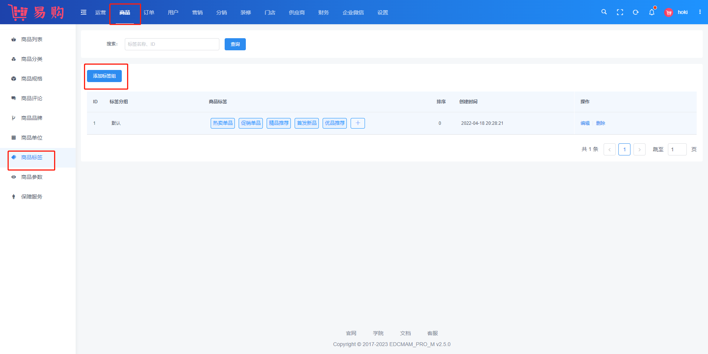Image resolution: width=708 pixels, height=354 pixels.
Task: Go to next page arrow in pagination
Action: (640, 149)
